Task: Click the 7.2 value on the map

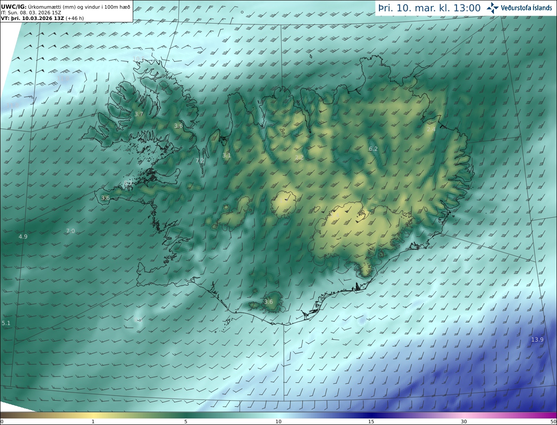Action: [200, 161]
